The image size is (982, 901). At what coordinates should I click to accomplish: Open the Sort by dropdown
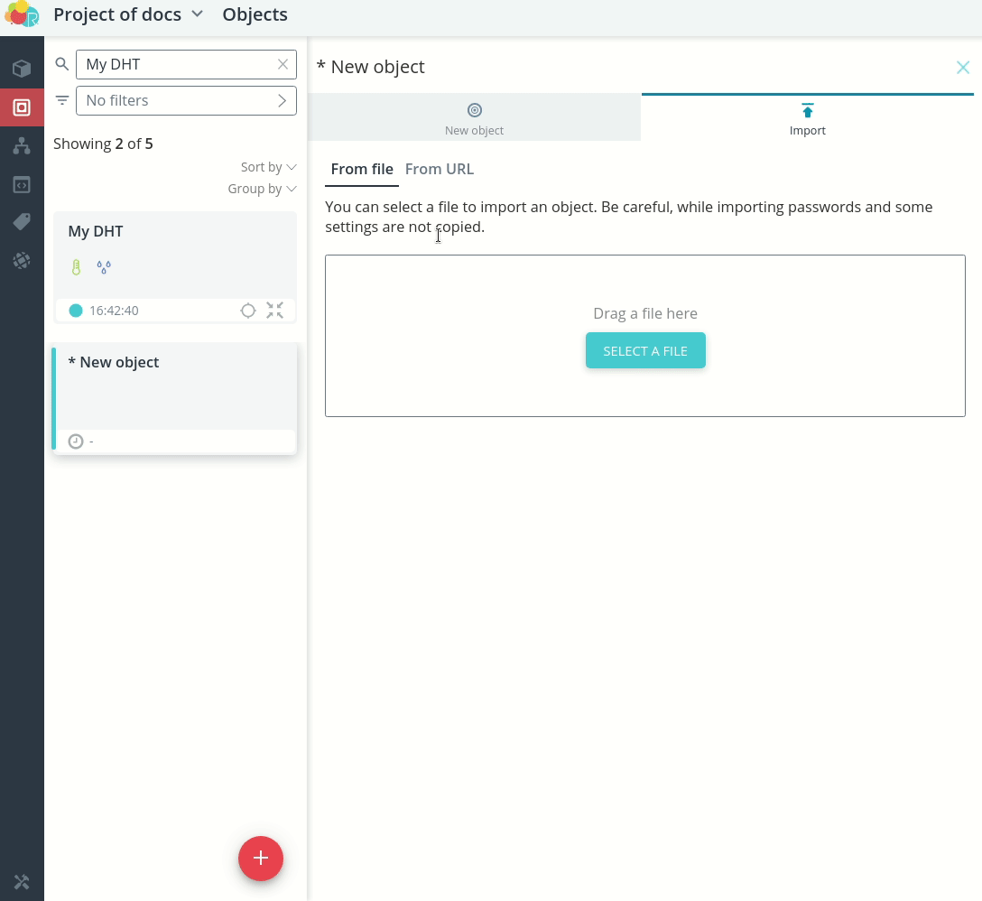(269, 167)
